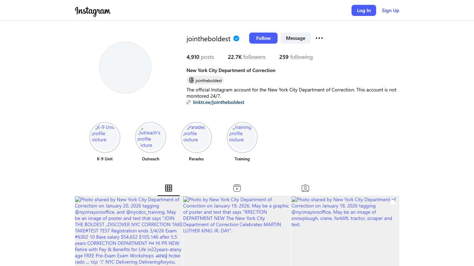Open the K-9 Unit story highlight
The height and width of the screenshot is (266, 474).
(x=105, y=138)
